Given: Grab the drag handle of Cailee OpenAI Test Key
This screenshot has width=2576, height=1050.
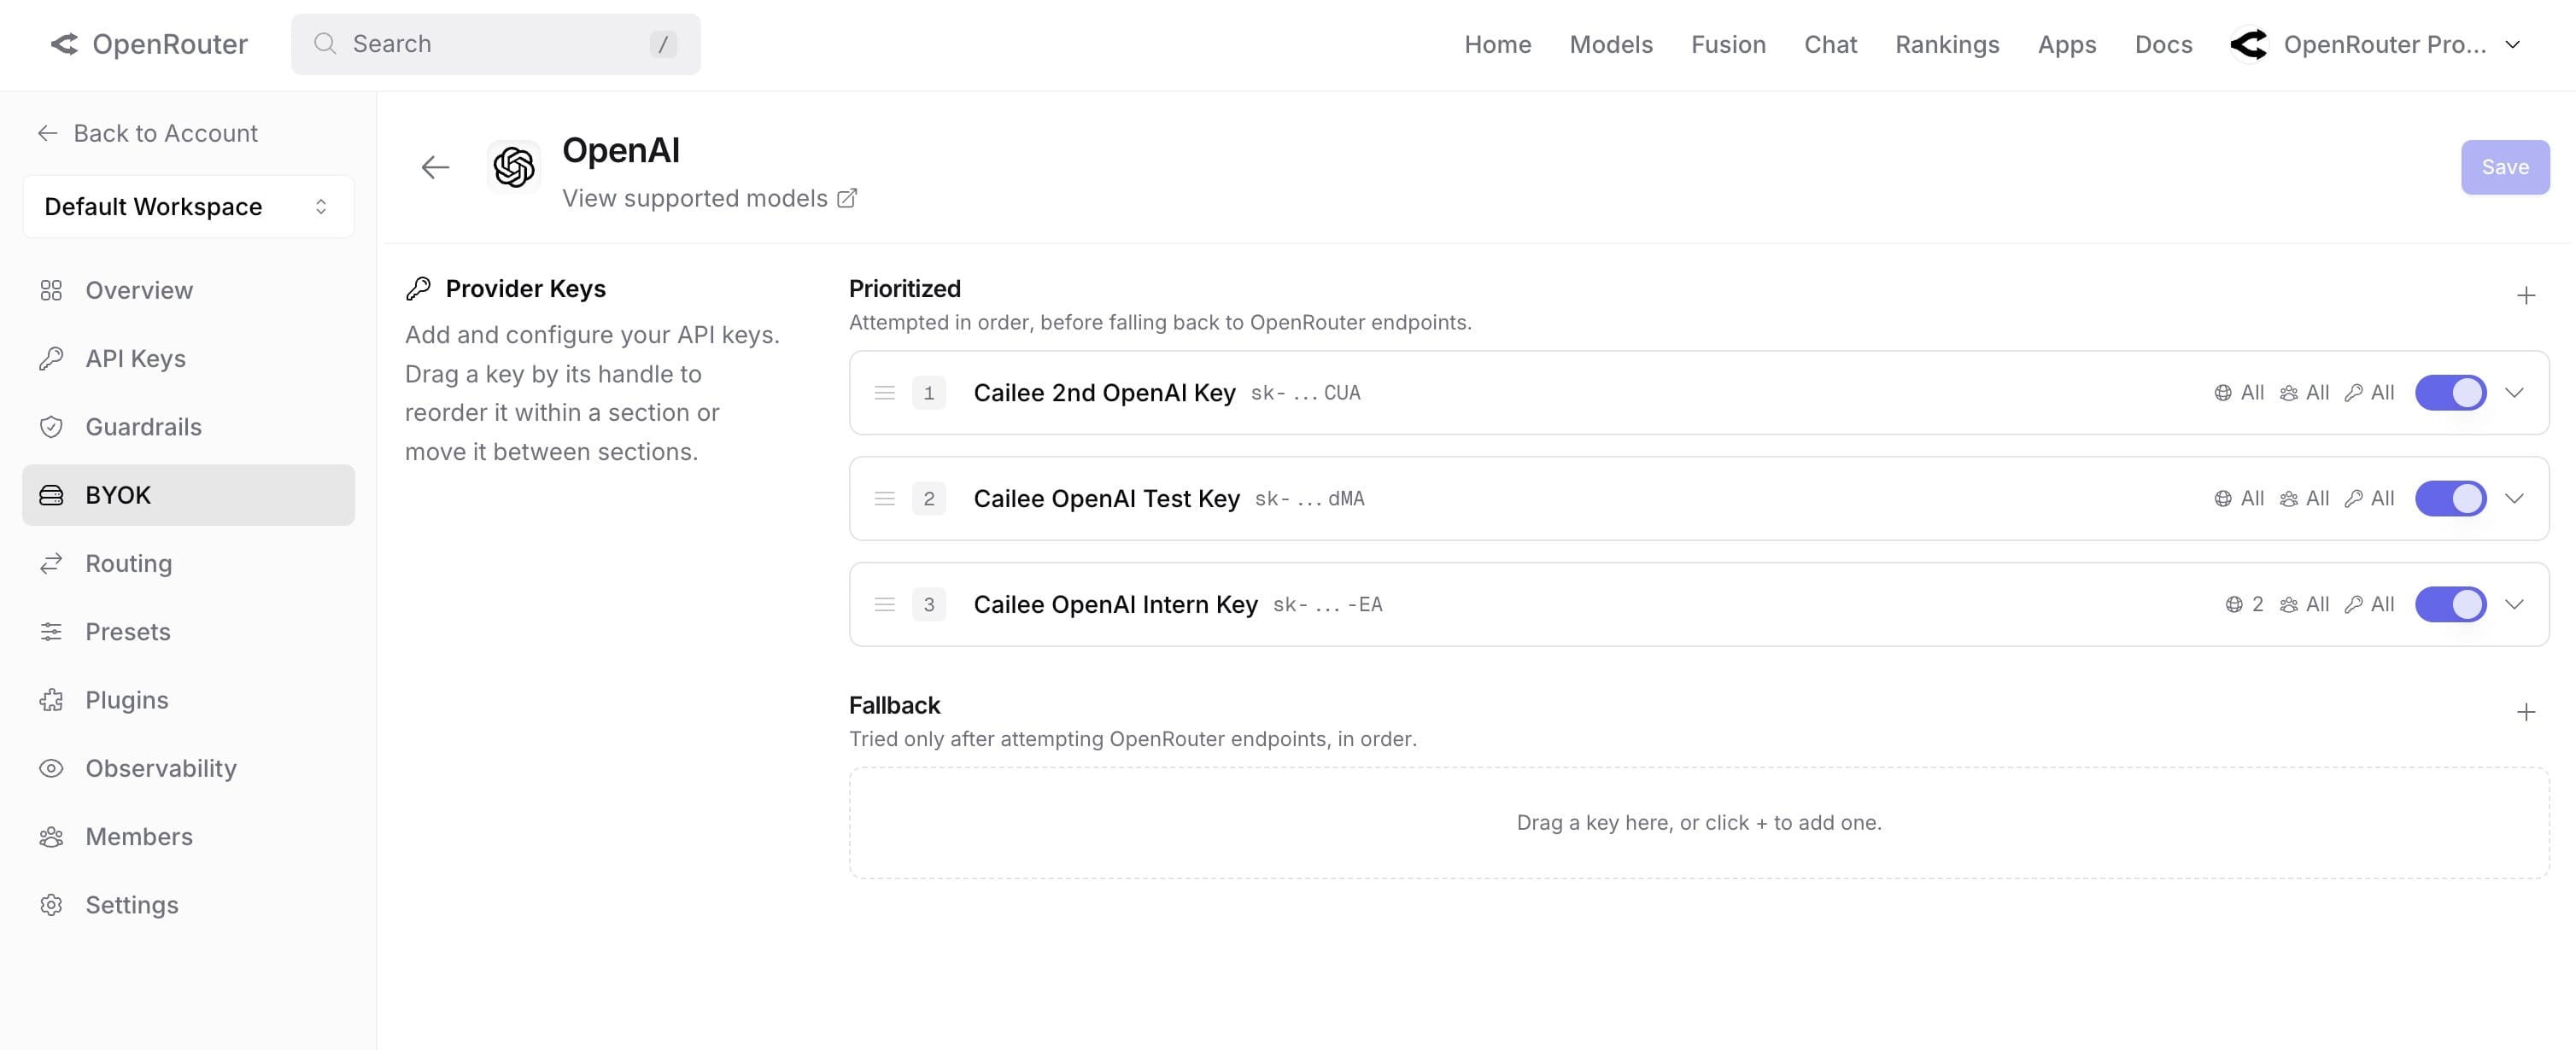Looking at the screenshot, I should 885,499.
